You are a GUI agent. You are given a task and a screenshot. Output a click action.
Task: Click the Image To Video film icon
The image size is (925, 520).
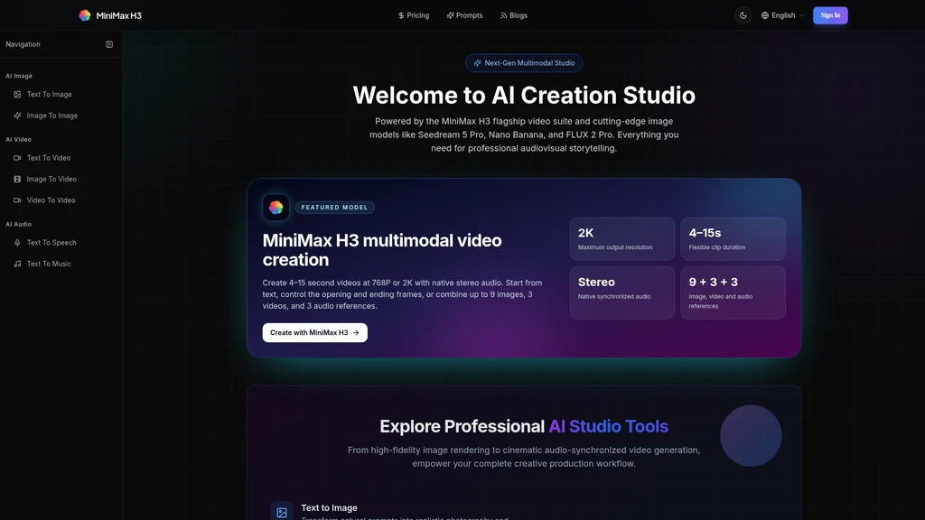pos(17,180)
